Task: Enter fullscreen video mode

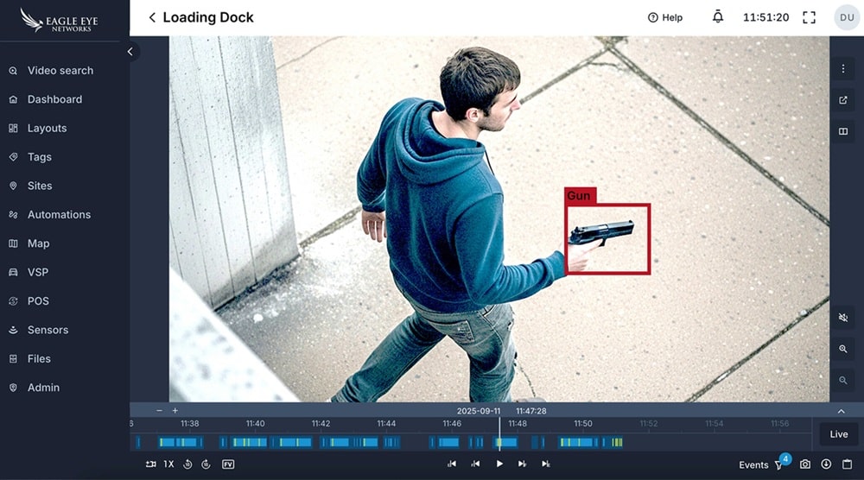Action: (809, 17)
